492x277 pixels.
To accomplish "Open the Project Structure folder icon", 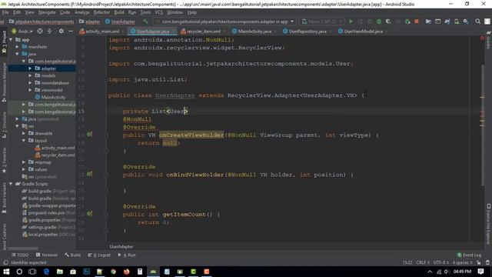I will pos(428,22).
